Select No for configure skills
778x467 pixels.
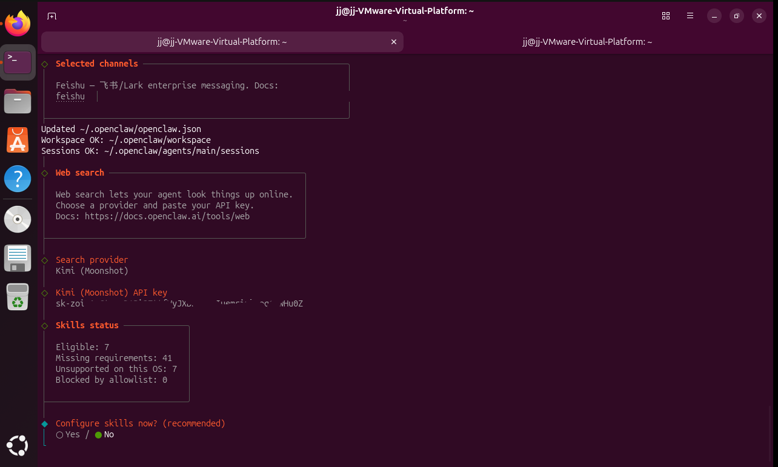point(104,434)
